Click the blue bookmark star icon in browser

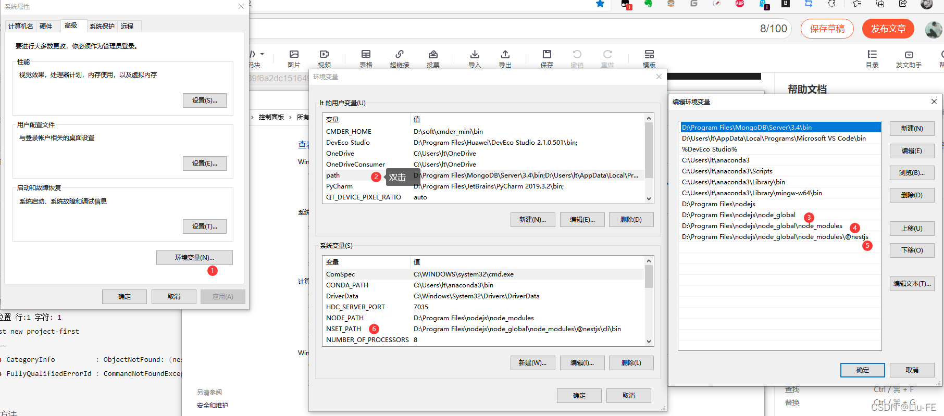[x=600, y=4]
